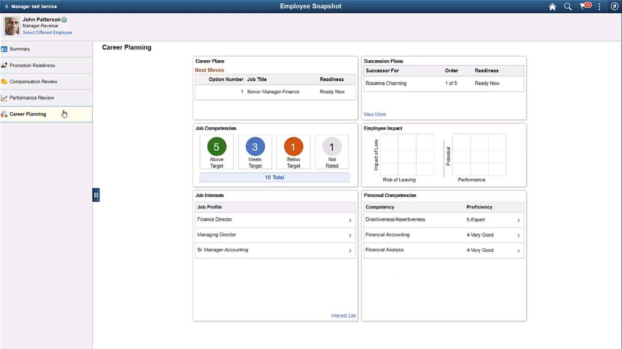Open the Summary panel icon in sidebar
Image resolution: width=622 pixels, height=349 pixels.
coord(5,49)
